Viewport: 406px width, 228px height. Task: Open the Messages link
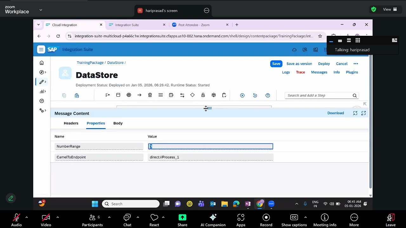click(319, 72)
